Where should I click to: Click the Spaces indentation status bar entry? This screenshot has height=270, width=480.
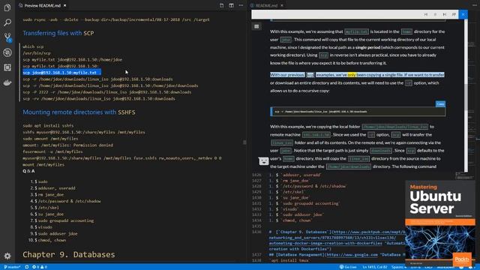click(398, 267)
